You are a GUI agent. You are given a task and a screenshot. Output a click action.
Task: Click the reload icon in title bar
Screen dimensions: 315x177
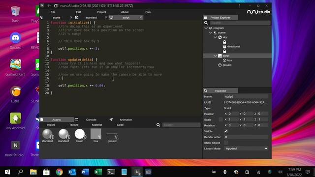pyautogui.click(x=56, y=6)
